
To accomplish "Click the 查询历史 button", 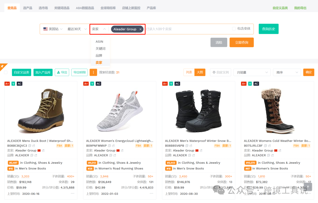I will (269, 29).
